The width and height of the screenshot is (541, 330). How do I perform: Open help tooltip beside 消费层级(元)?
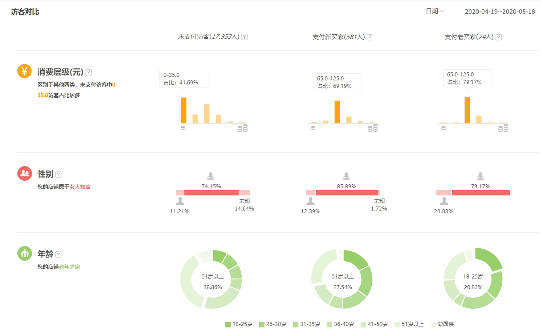click(89, 72)
